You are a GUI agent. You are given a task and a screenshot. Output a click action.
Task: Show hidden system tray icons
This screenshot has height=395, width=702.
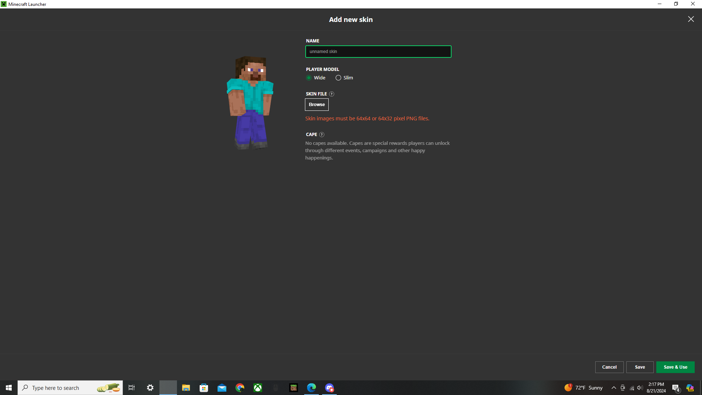[614, 388]
